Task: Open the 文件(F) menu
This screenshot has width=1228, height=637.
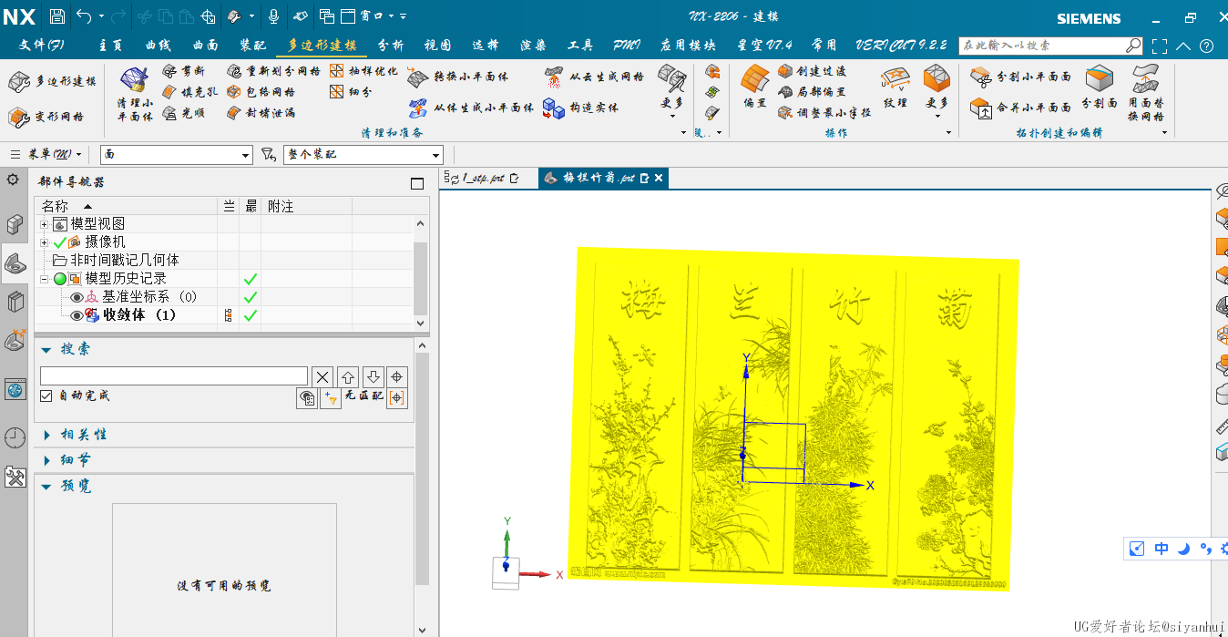Action: pyautogui.click(x=42, y=46)
